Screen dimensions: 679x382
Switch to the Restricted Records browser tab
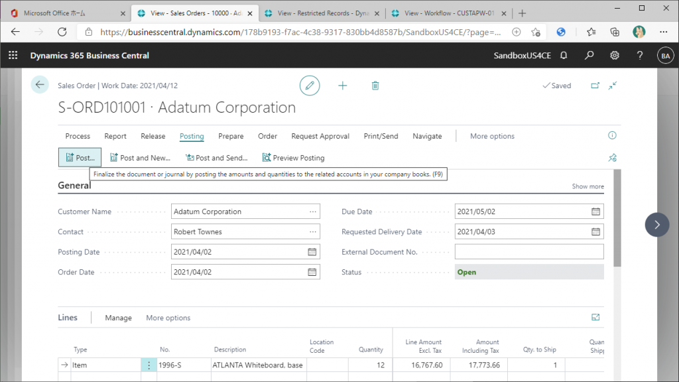pos(323,13)
